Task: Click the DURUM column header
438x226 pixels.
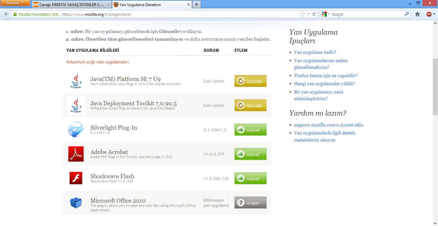Action: tap(211, 51)
